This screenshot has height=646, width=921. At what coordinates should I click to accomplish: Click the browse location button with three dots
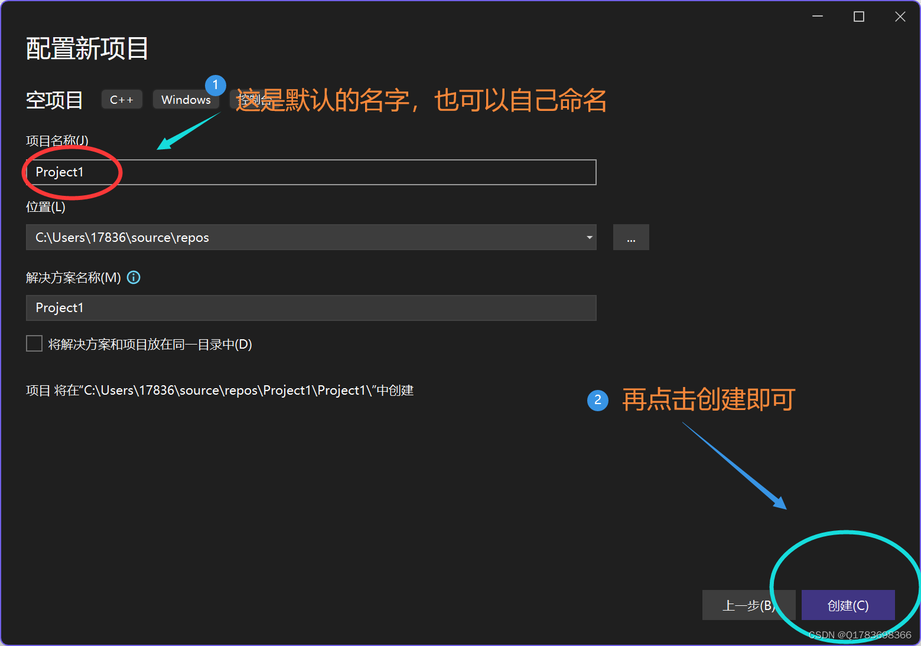[x=631, y=237]
